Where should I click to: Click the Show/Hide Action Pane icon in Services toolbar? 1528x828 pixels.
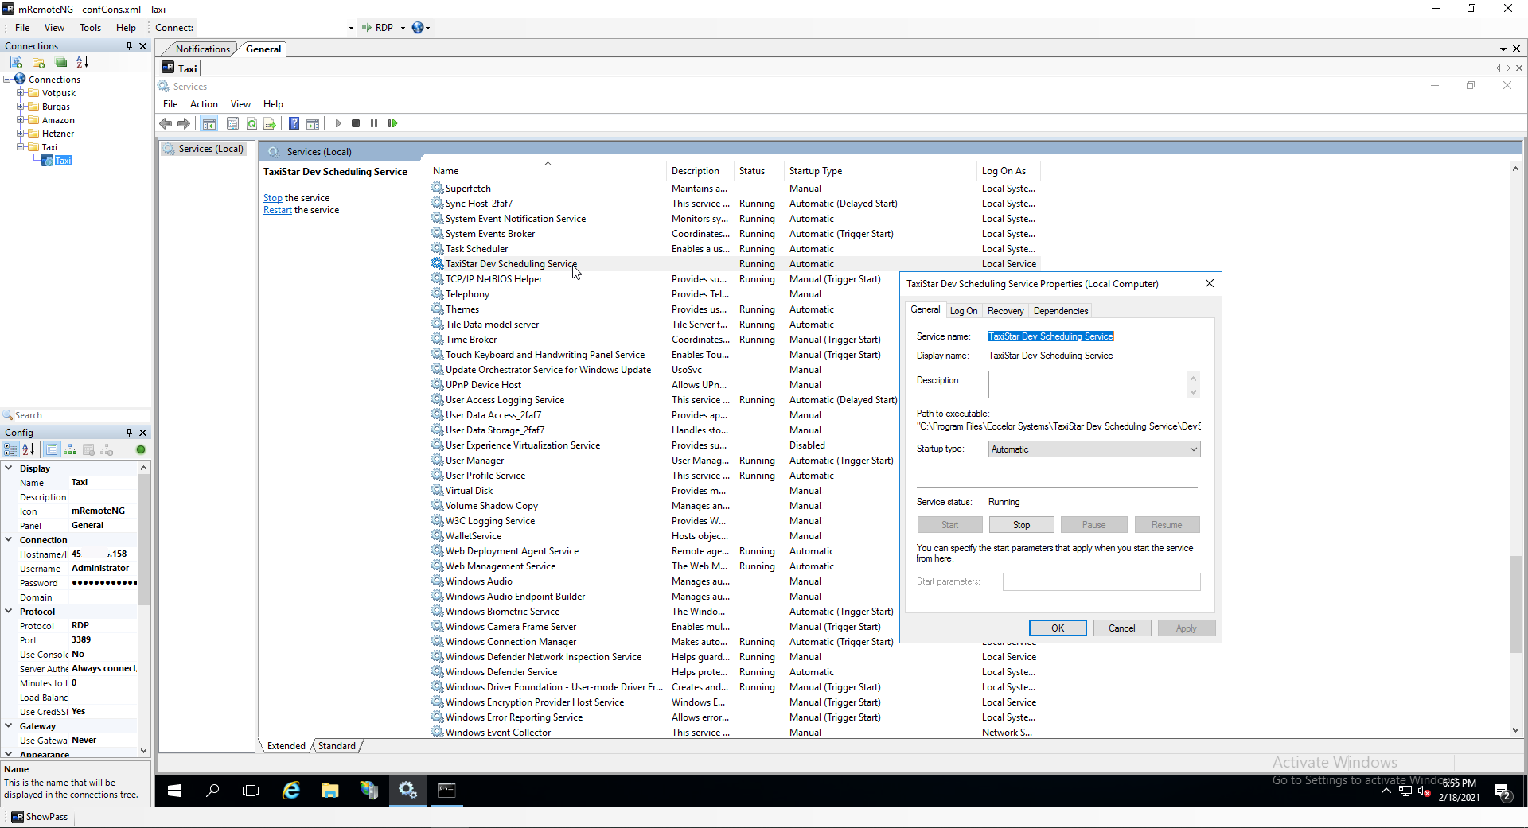click(313, 123)
